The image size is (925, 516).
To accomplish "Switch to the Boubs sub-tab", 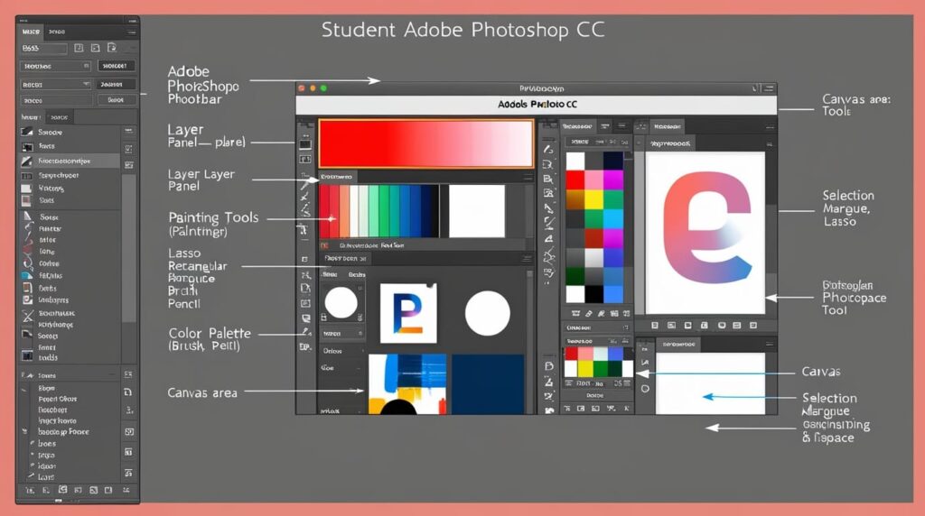I will (x=356, y=274).
